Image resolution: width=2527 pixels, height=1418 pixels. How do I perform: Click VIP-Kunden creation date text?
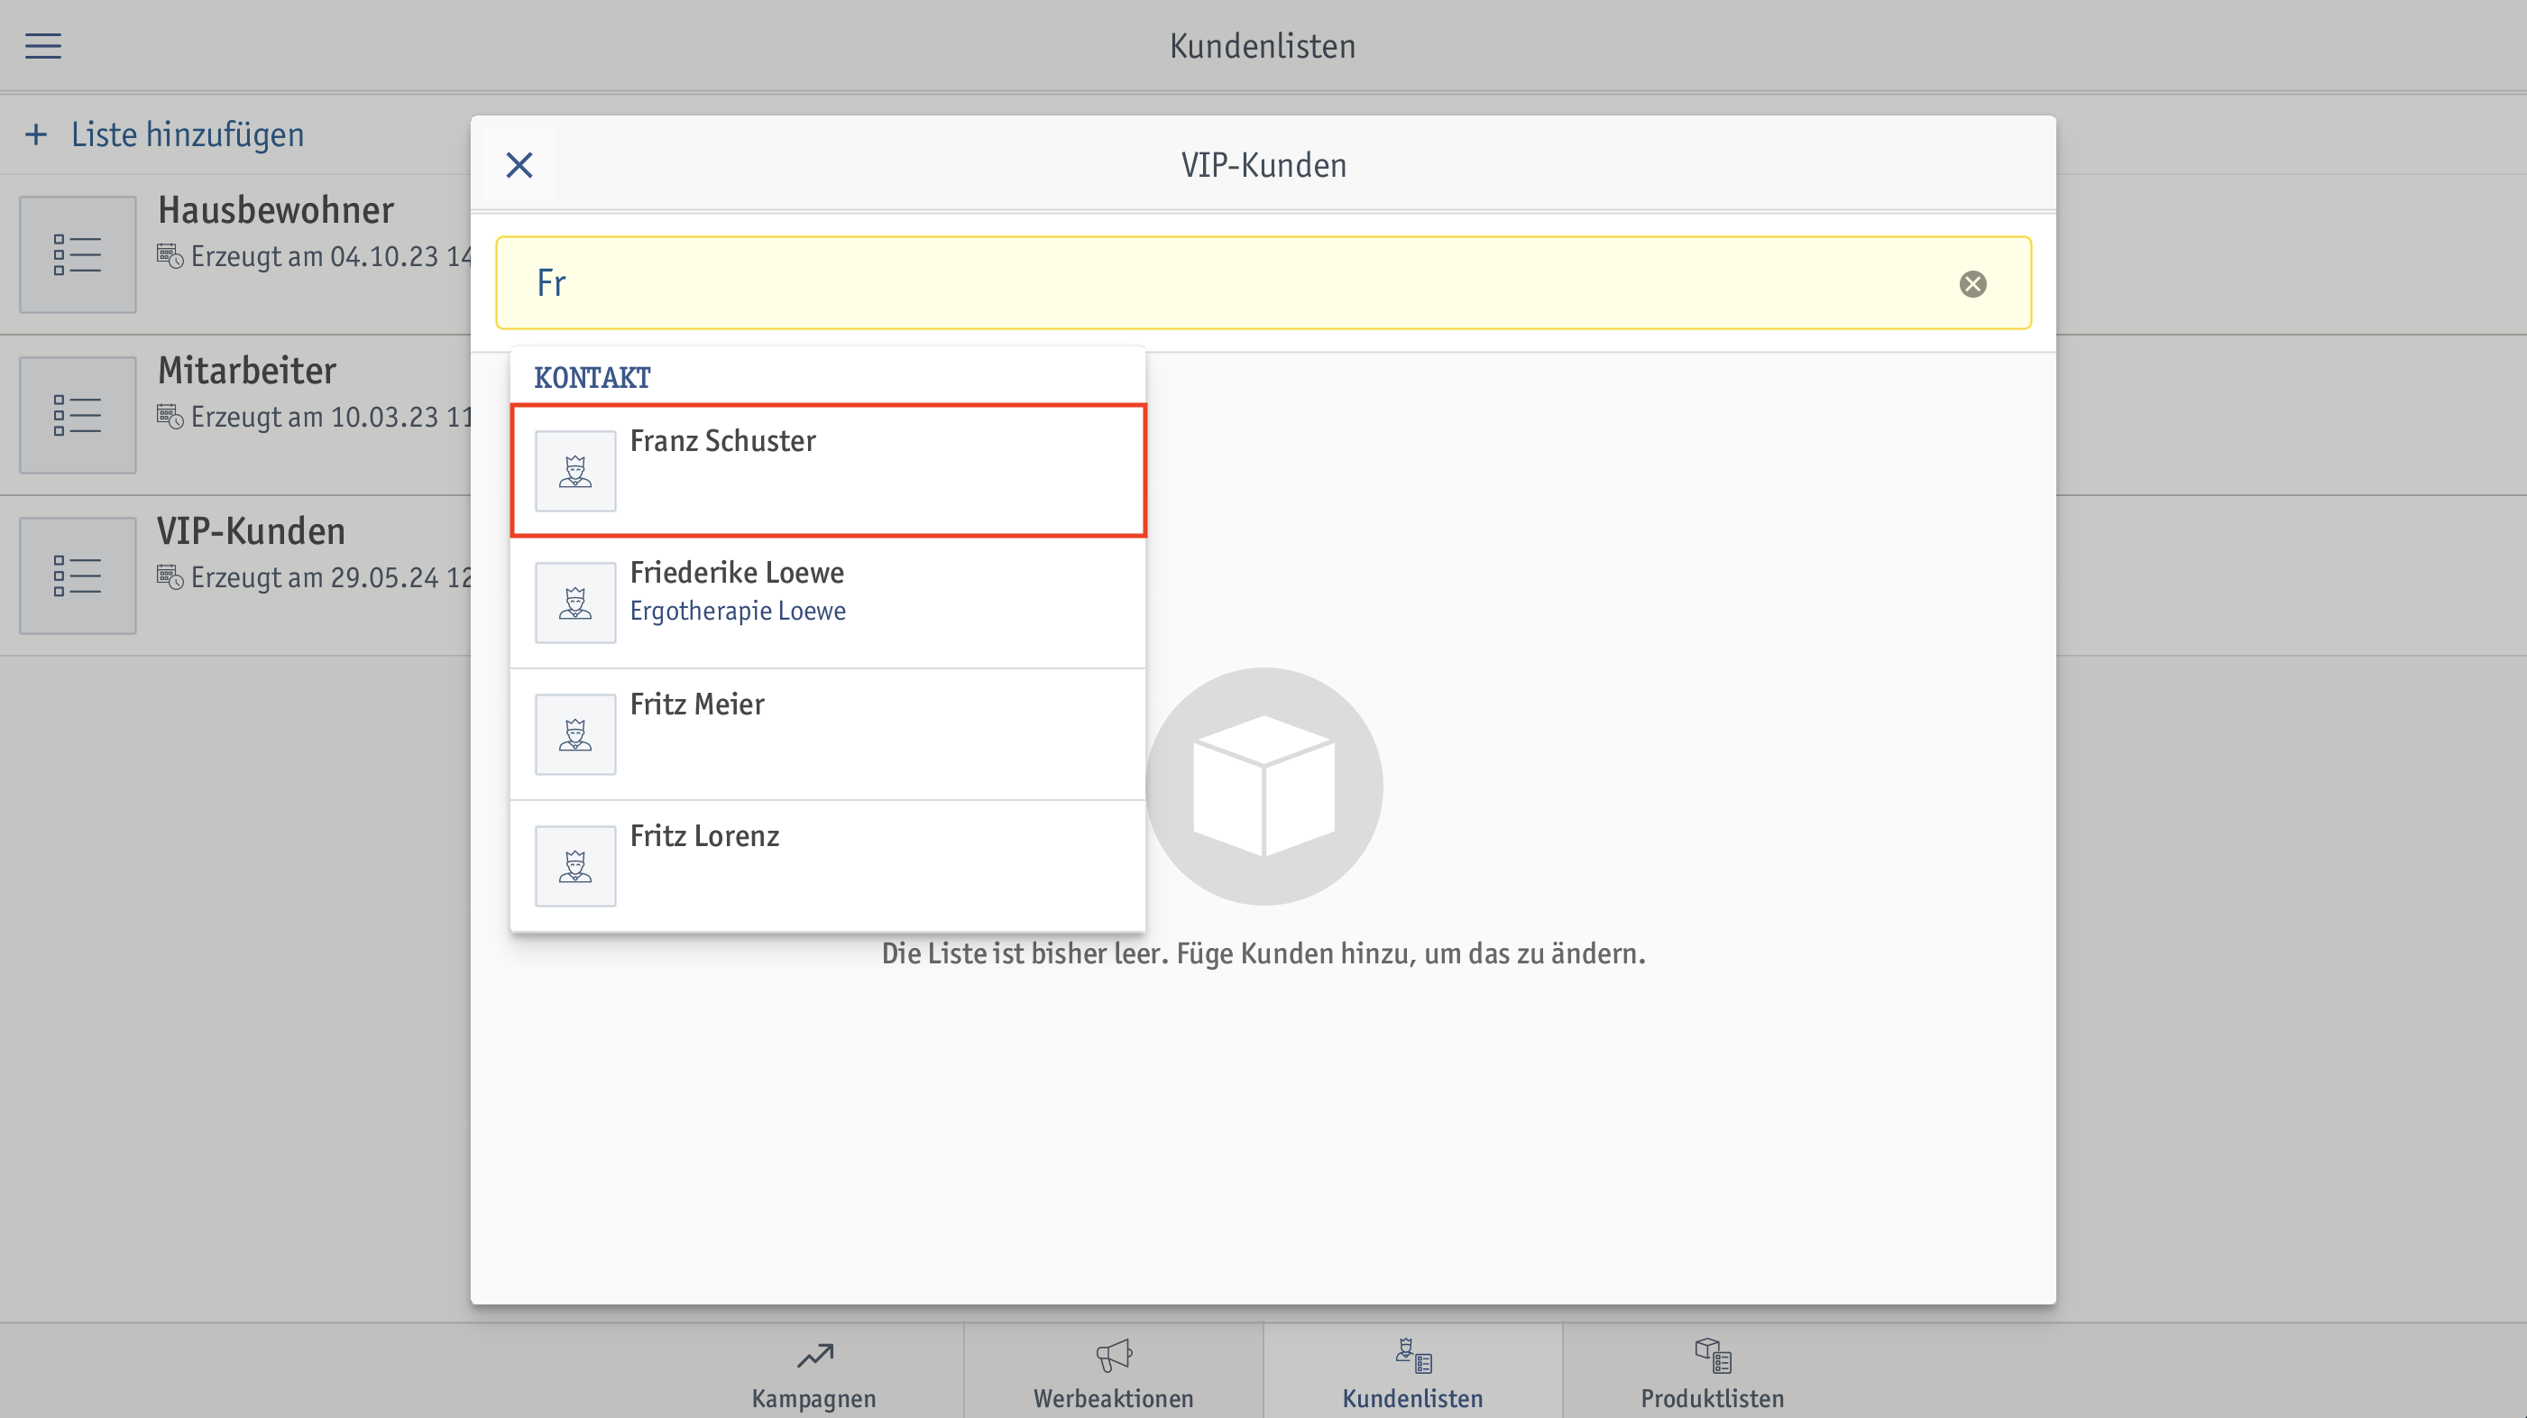[x=332, y=578]
